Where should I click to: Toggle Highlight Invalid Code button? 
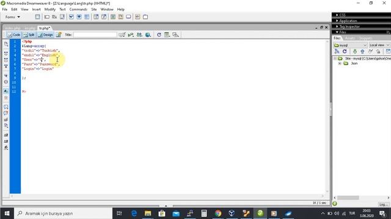pos(6,98)
